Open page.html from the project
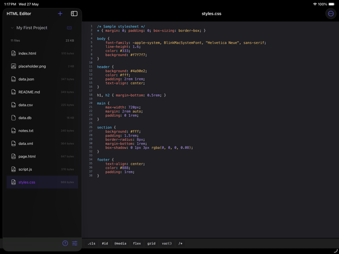339x254 pixels. (27, 156)
